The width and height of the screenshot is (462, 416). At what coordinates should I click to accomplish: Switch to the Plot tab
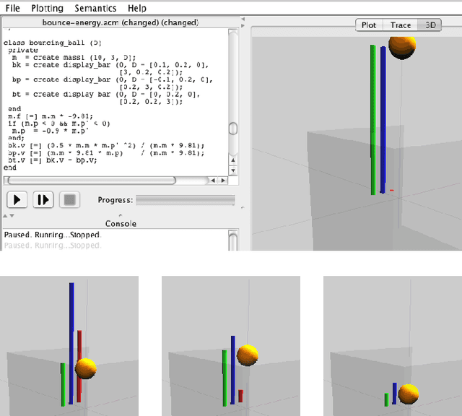point(369,25)
